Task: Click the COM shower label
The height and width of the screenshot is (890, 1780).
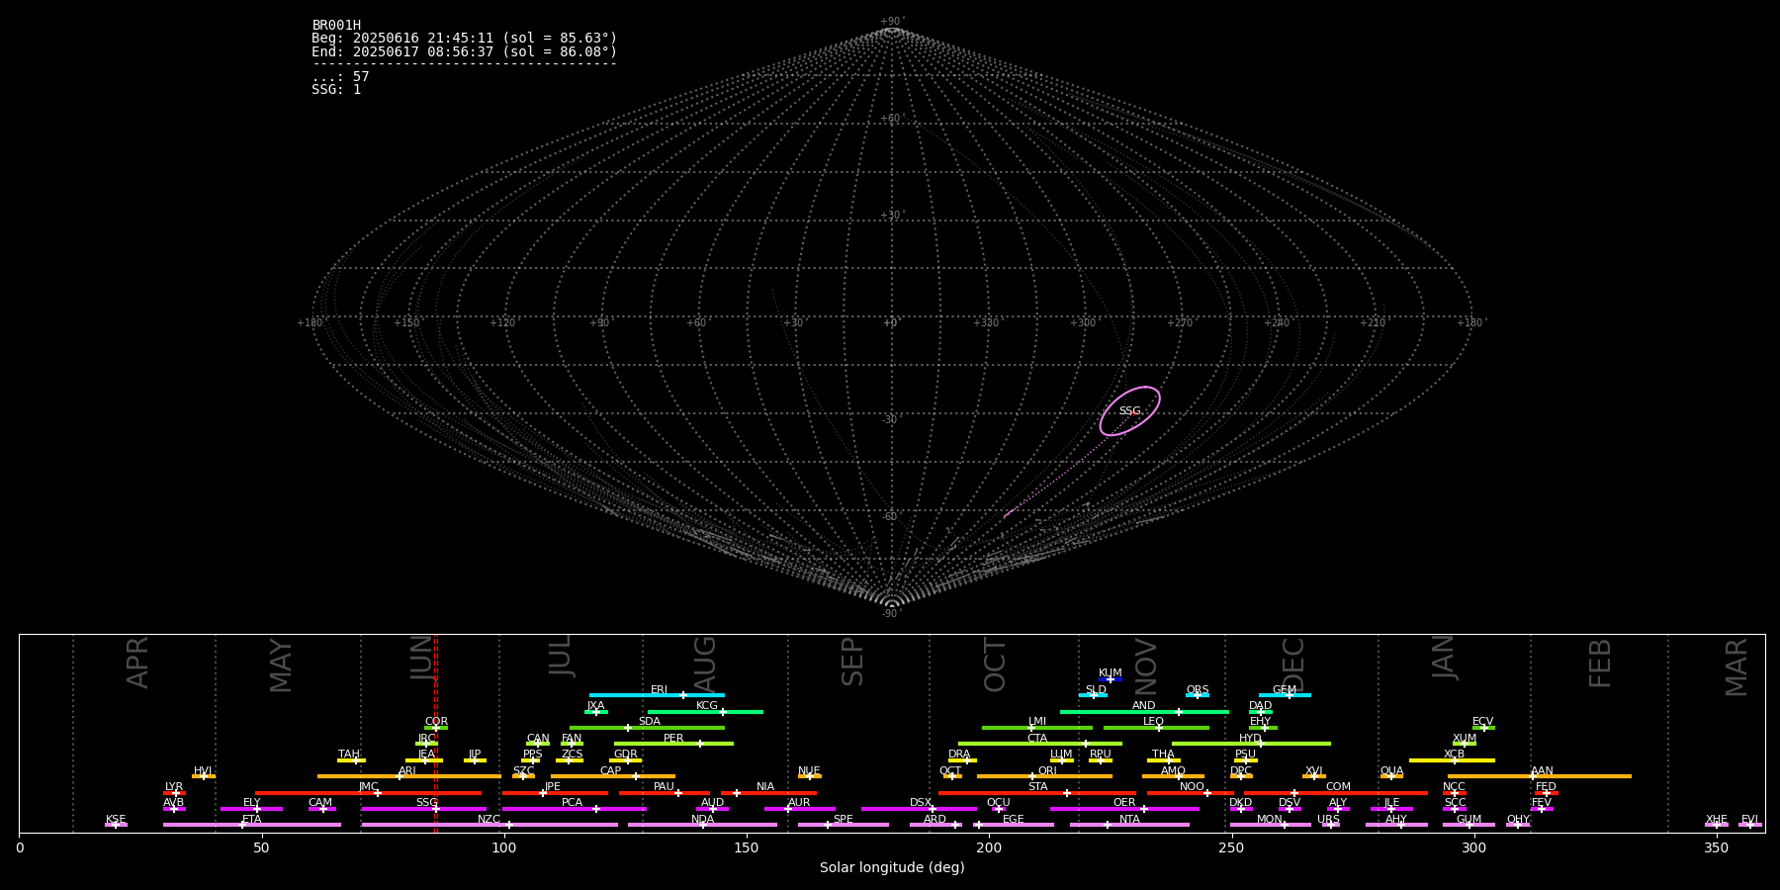Action: coord(1338,787)
